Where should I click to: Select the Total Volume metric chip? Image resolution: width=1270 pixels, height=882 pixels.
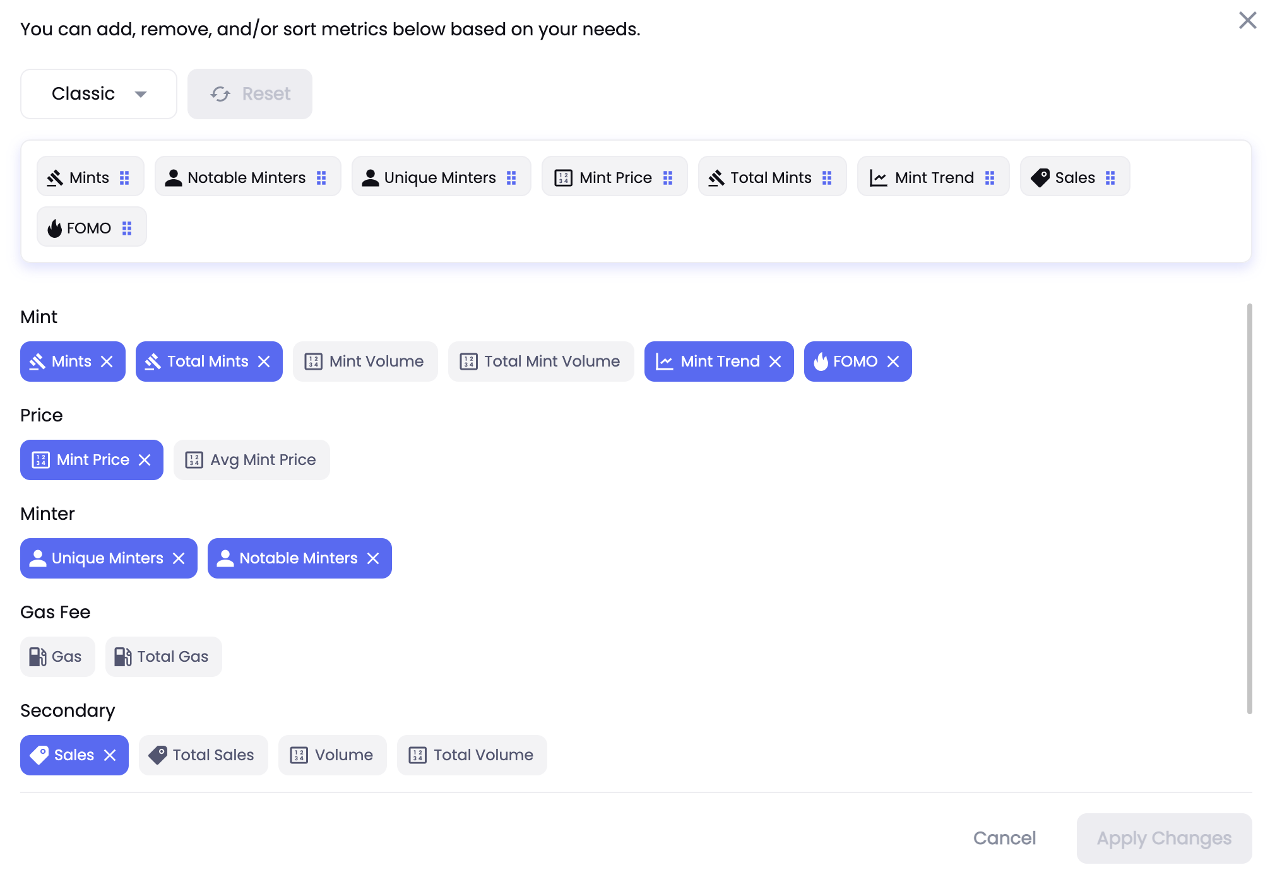[472, 755]
